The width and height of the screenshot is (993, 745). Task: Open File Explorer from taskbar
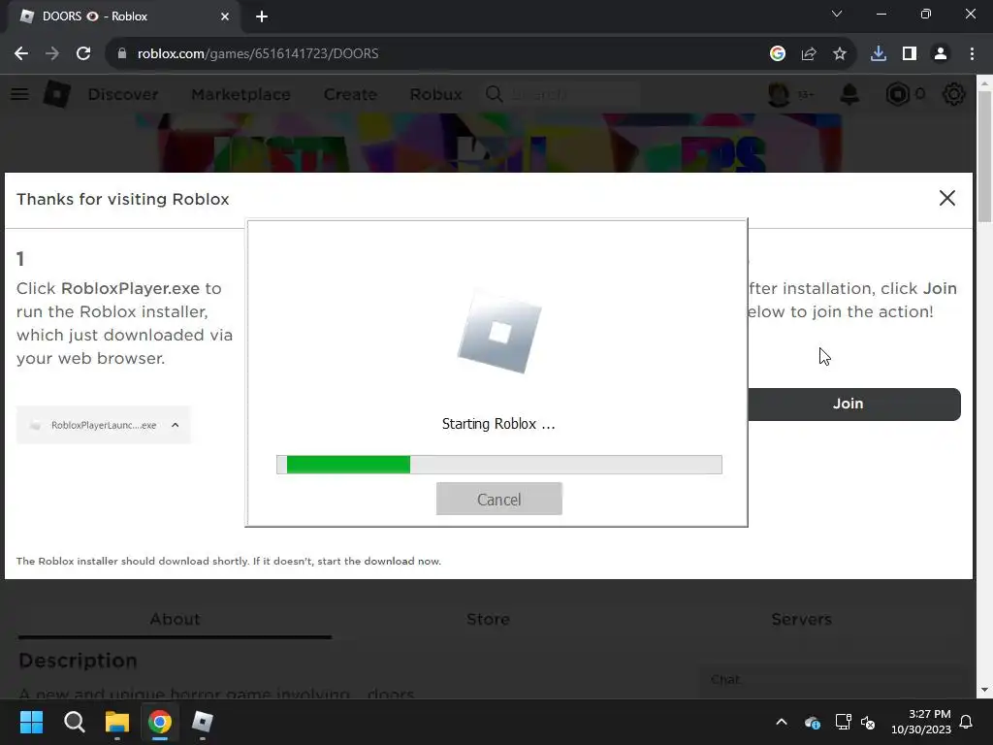coord(117,722)
